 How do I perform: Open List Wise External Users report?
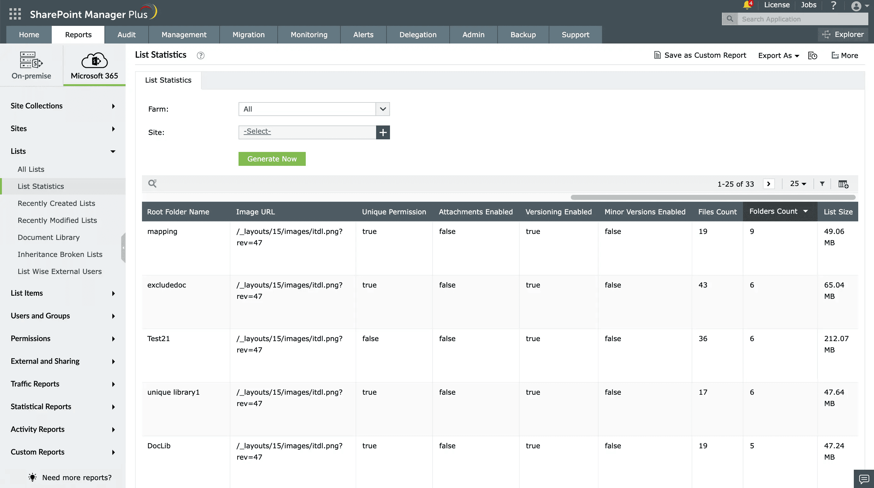pos(60,271)
